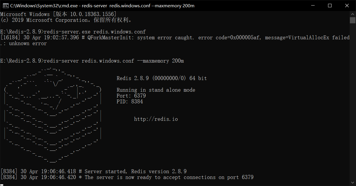Click 'Redis 2.8.9 (00000000/0) 64 bit' text

tap(162, 78)
